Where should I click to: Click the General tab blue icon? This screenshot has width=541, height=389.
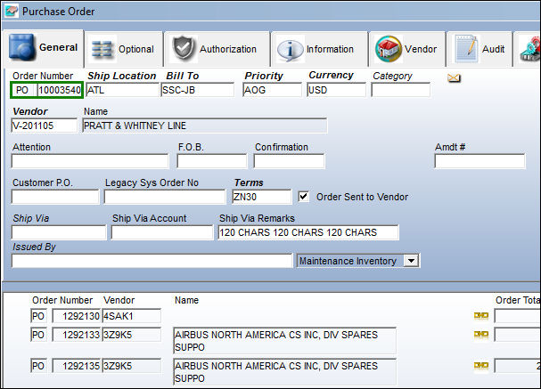coord(21,47)
